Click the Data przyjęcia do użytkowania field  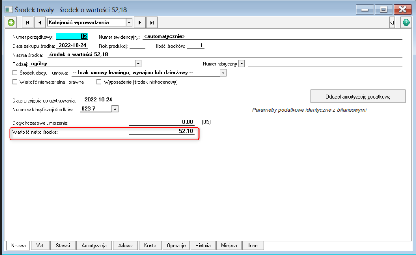(x=98, y=100)
